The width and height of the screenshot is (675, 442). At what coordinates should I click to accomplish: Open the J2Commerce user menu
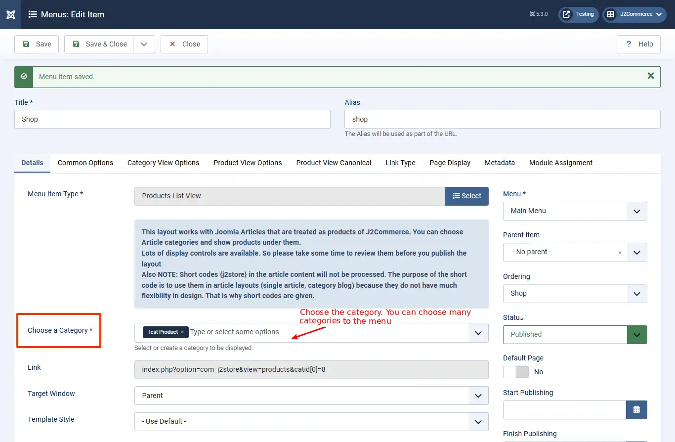(634, 14)
